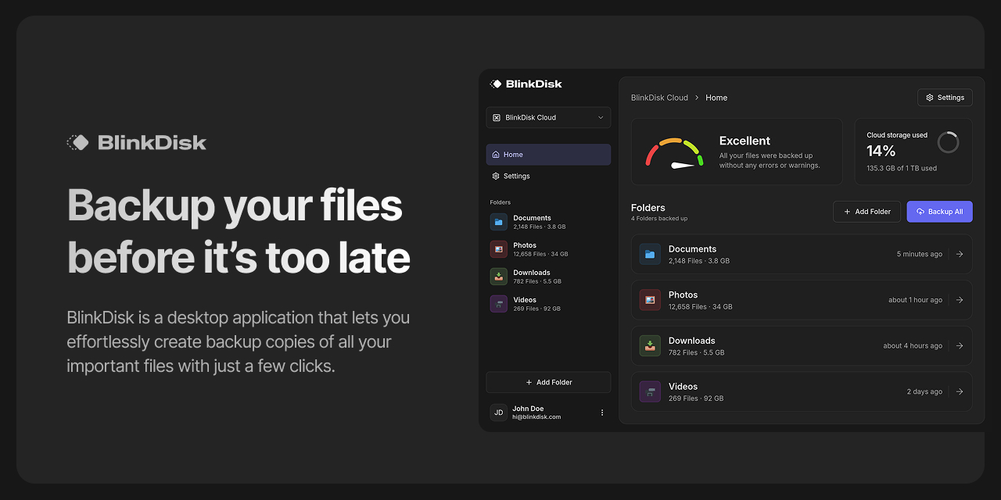Click the cloud storage circular progress ring
Screen dimensions: 1001x500
pos(948,142)
